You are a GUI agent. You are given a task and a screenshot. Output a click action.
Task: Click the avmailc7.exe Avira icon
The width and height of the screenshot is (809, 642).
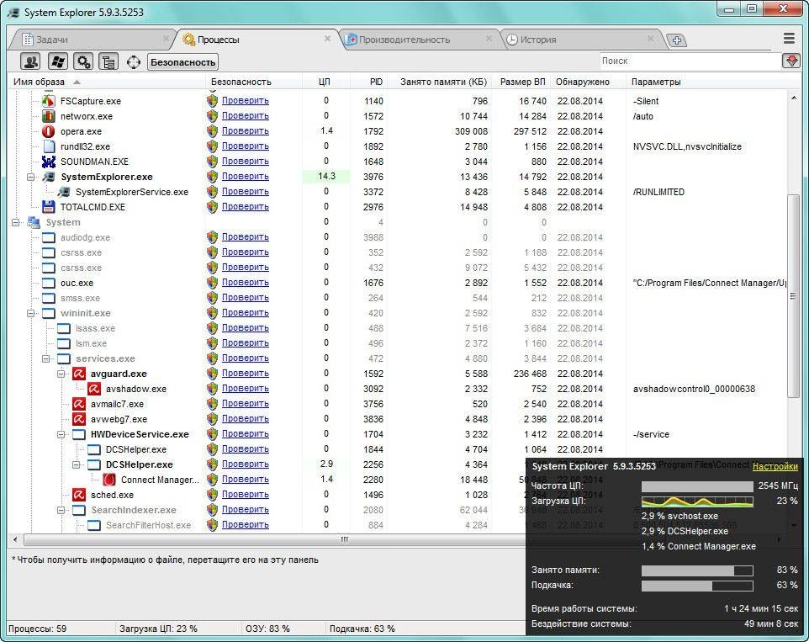(x=79, y=404)
